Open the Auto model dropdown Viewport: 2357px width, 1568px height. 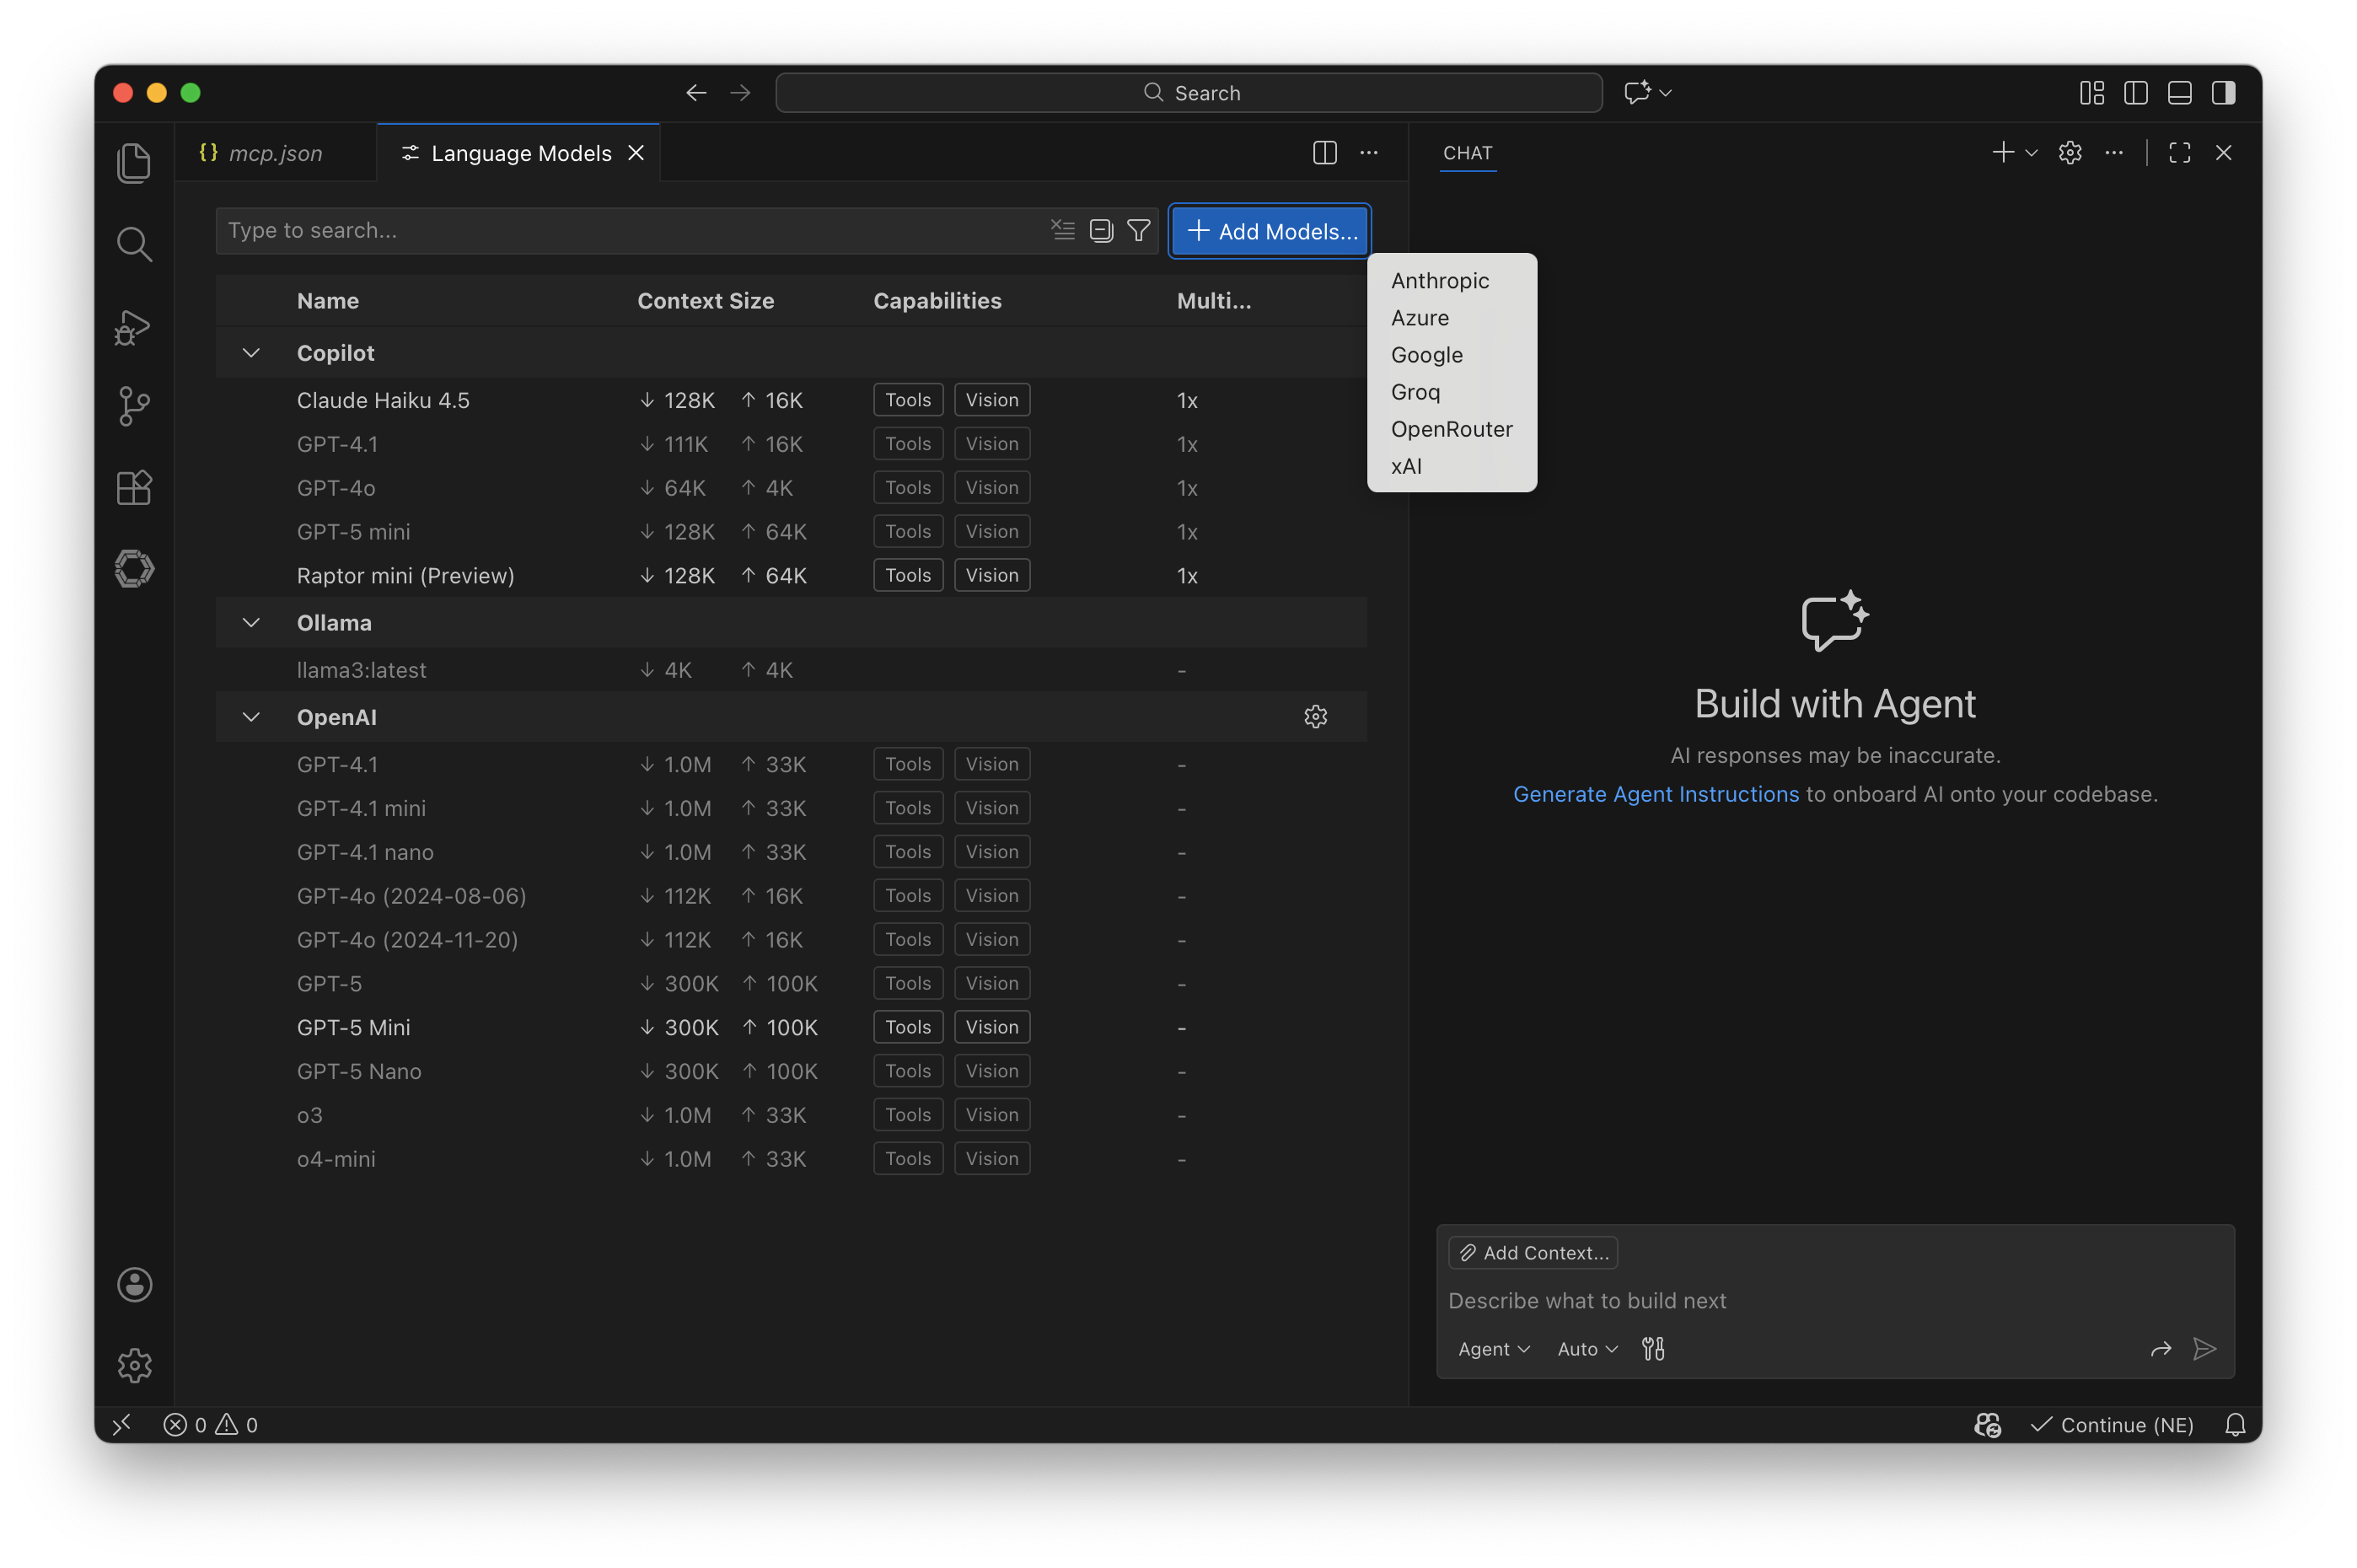(x=1587, y=1349)
